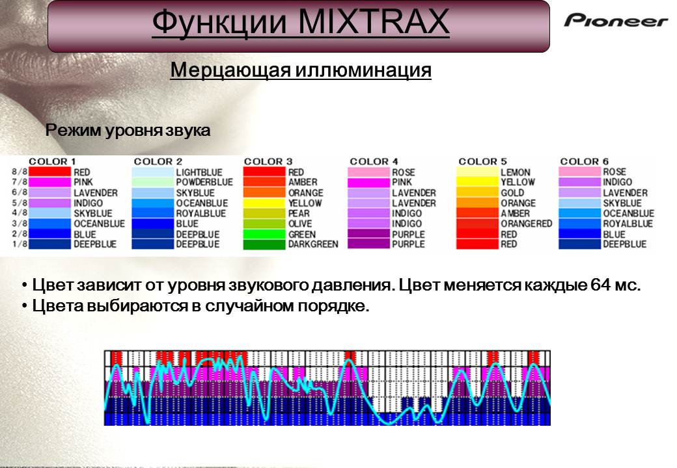Viewport: 677px width, 468px height.
Task: Click the Pioneer logo
Action: [616, 20]
